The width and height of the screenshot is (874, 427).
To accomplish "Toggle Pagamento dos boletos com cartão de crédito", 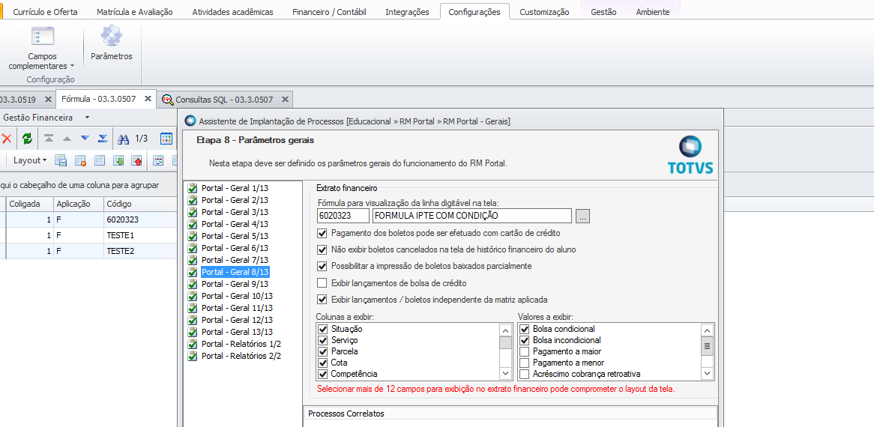I will coord(322,233).
